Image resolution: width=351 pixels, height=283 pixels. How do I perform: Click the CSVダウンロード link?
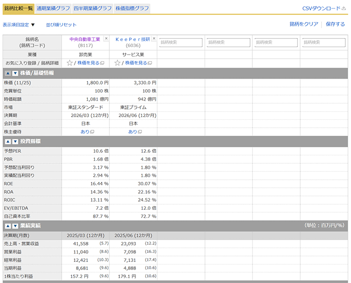coord(324,9)
